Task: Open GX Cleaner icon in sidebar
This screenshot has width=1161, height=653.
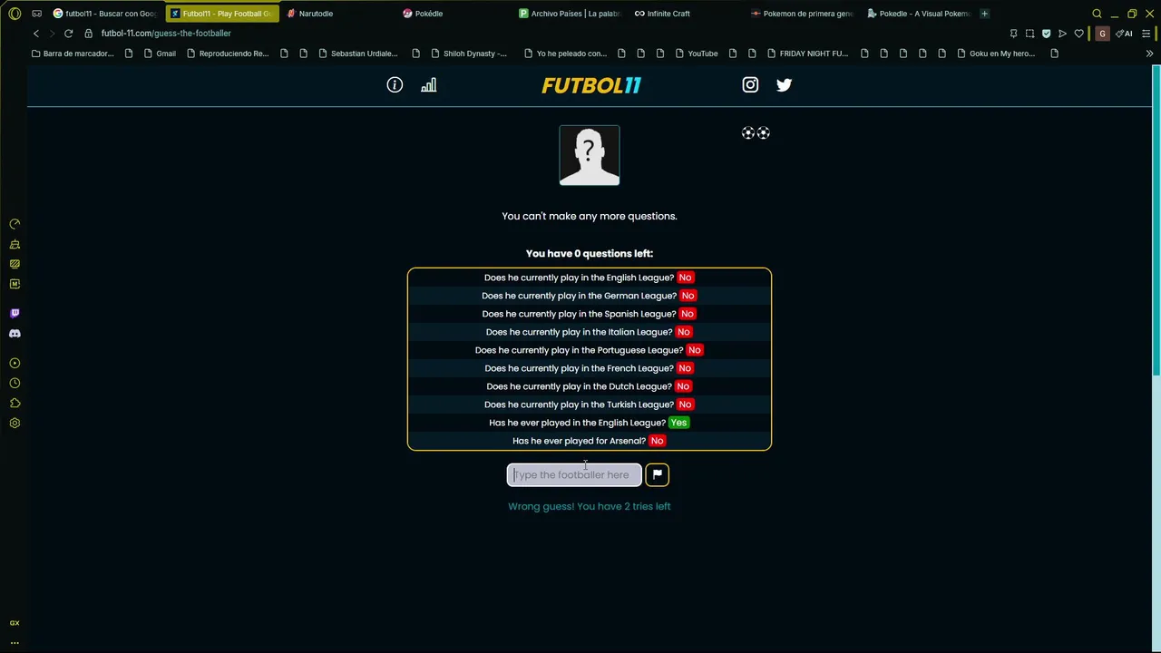Action: [15, 244]
